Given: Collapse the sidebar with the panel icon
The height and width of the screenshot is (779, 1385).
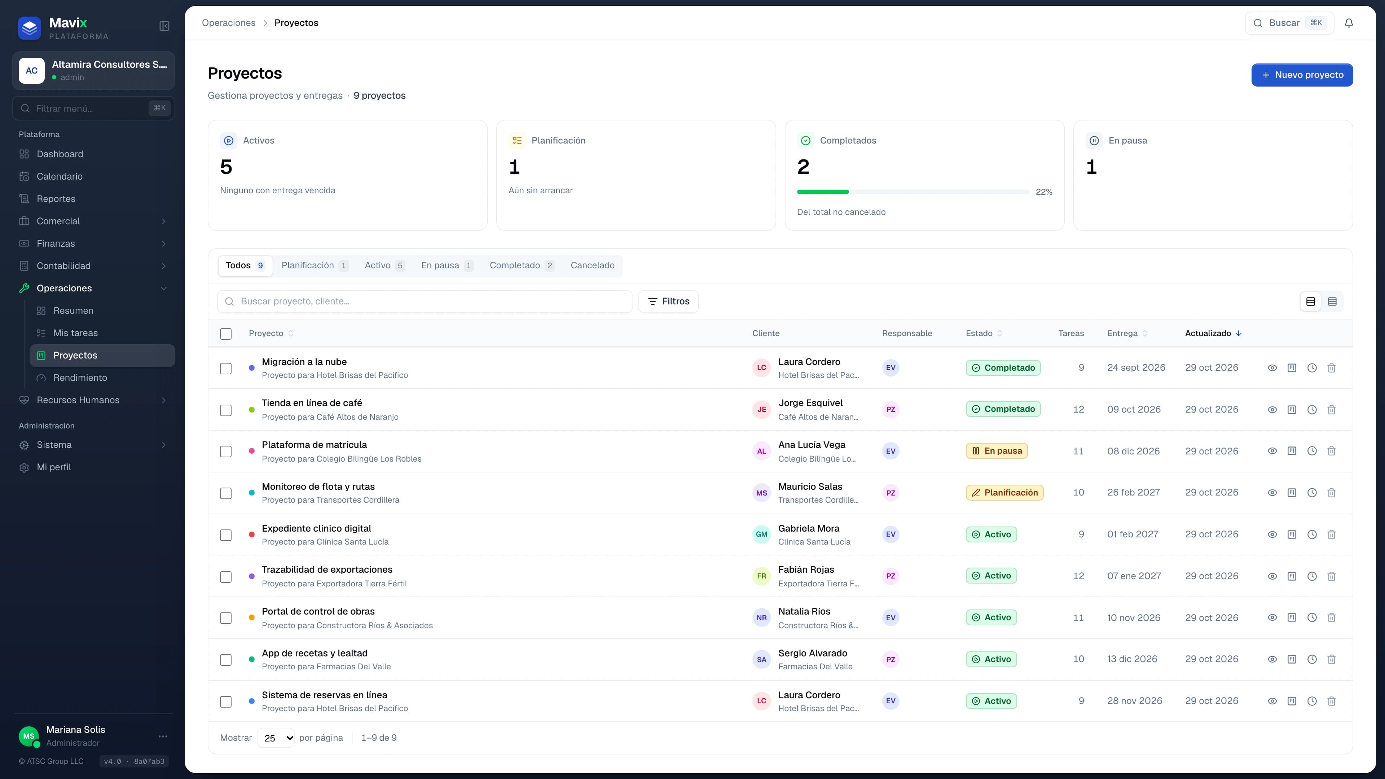Looking at the screenshot, I should [x=164, y=26].
